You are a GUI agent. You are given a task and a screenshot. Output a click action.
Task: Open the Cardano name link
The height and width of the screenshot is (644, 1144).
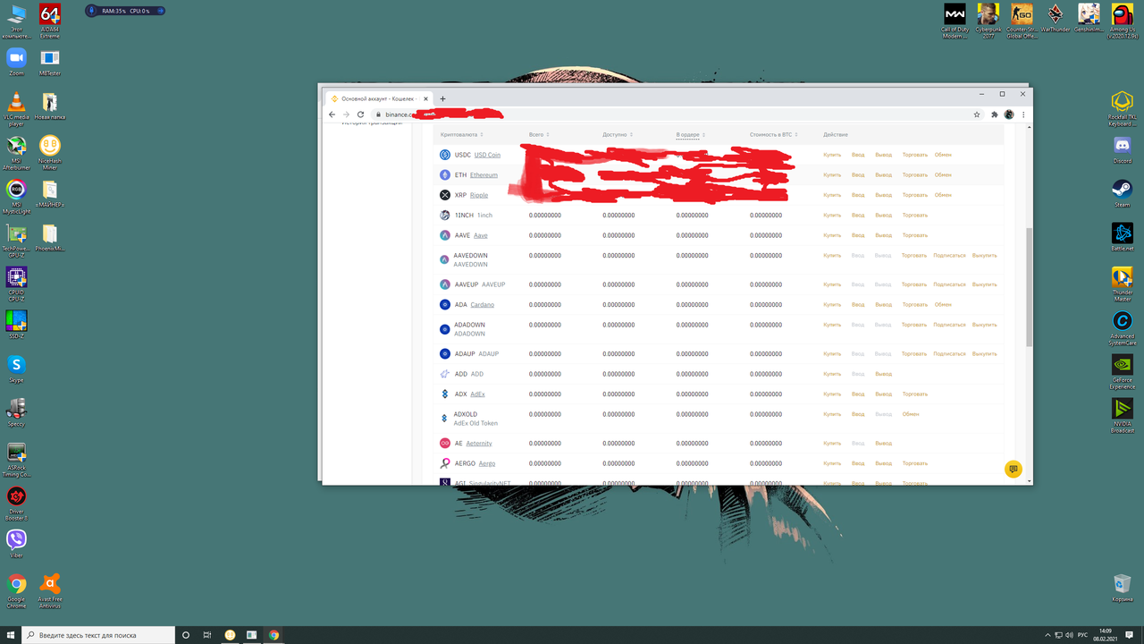(482, 305)
